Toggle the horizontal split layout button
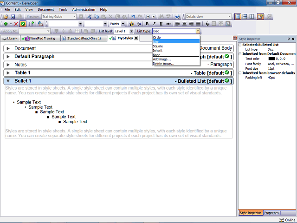This screenshot has height=223, width=297. point(245,17)
